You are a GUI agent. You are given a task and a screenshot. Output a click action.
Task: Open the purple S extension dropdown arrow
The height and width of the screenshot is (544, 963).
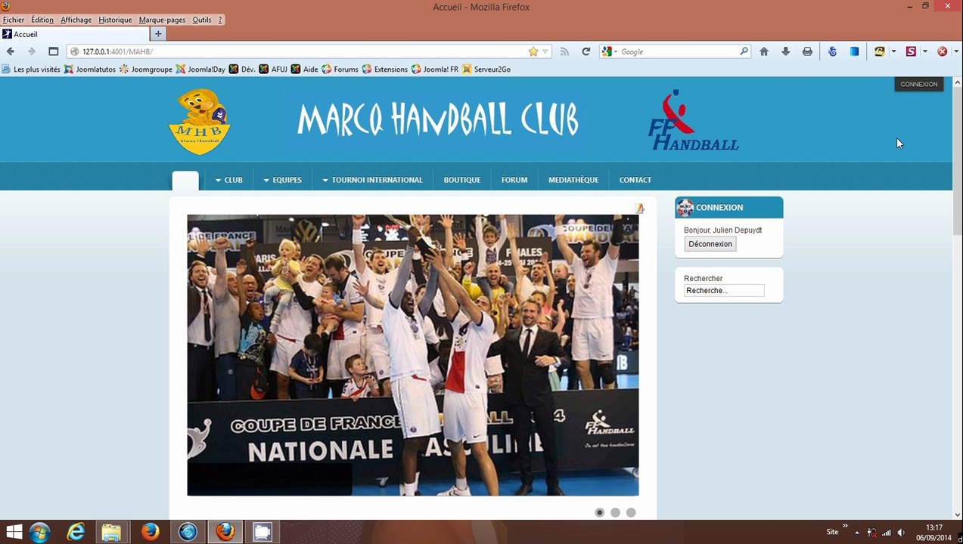point(925,51)
